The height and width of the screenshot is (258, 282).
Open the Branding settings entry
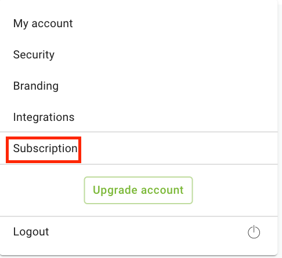(139, 86)
